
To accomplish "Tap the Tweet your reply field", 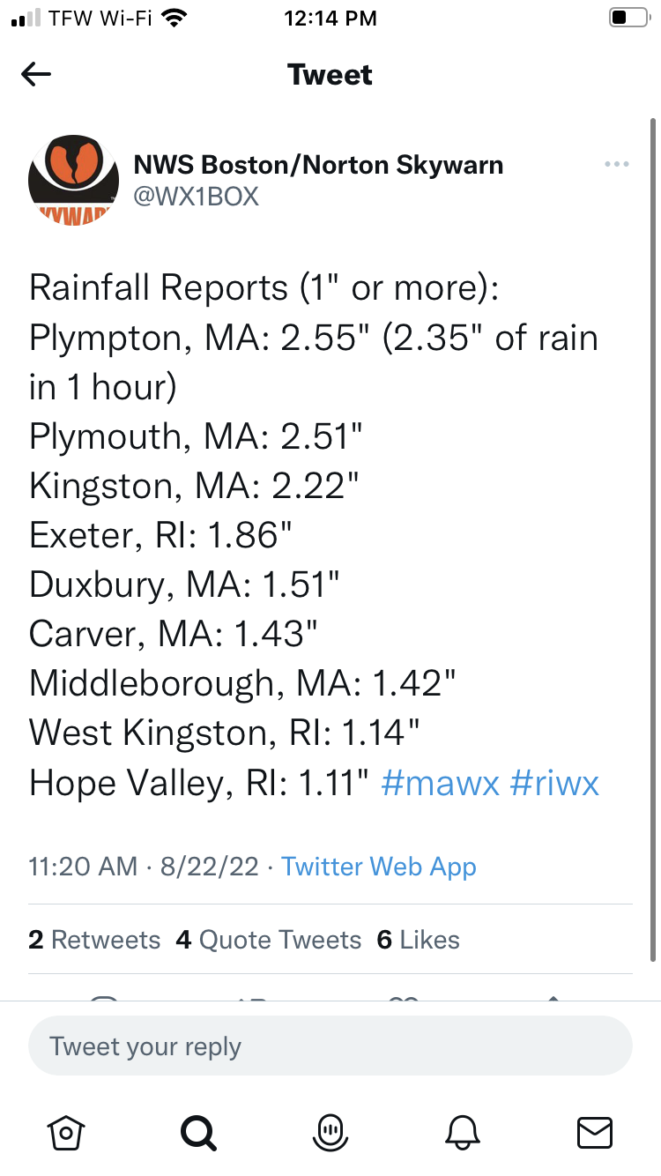I will tap(330, 1046).
